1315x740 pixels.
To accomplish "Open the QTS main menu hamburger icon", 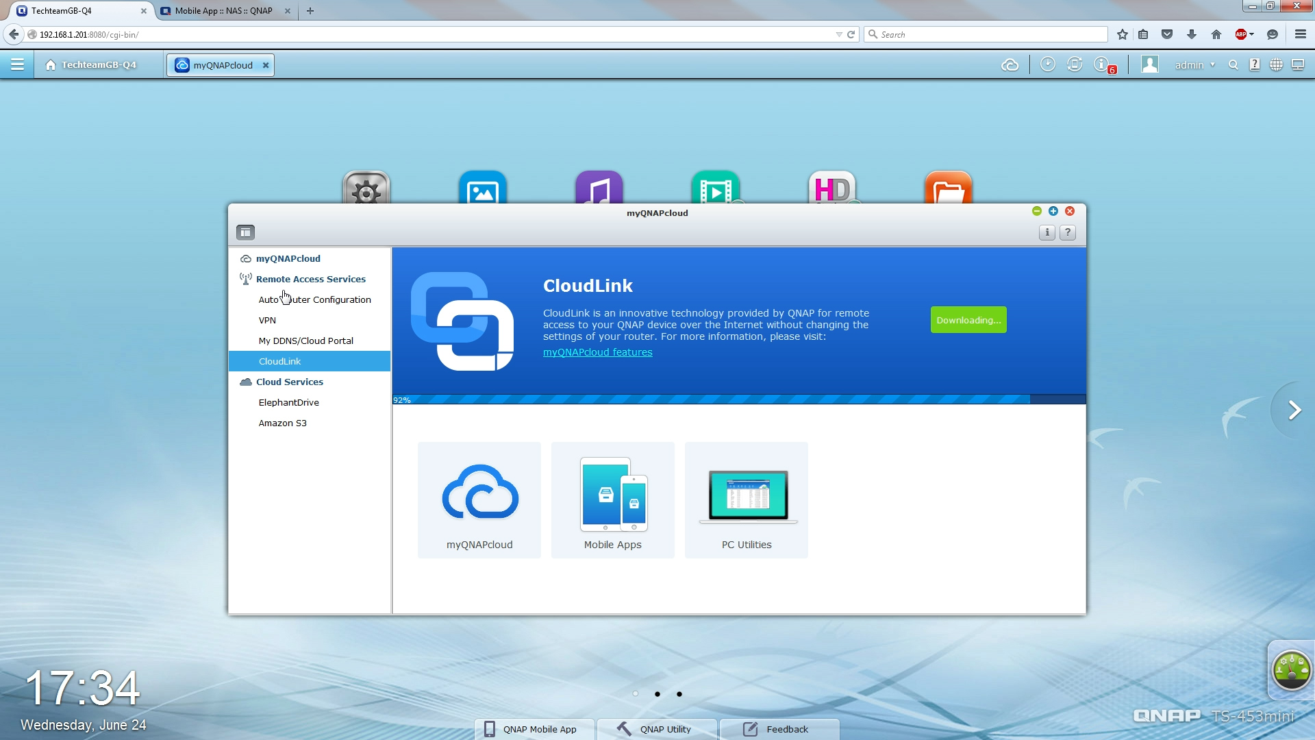I will coord(17,64).
